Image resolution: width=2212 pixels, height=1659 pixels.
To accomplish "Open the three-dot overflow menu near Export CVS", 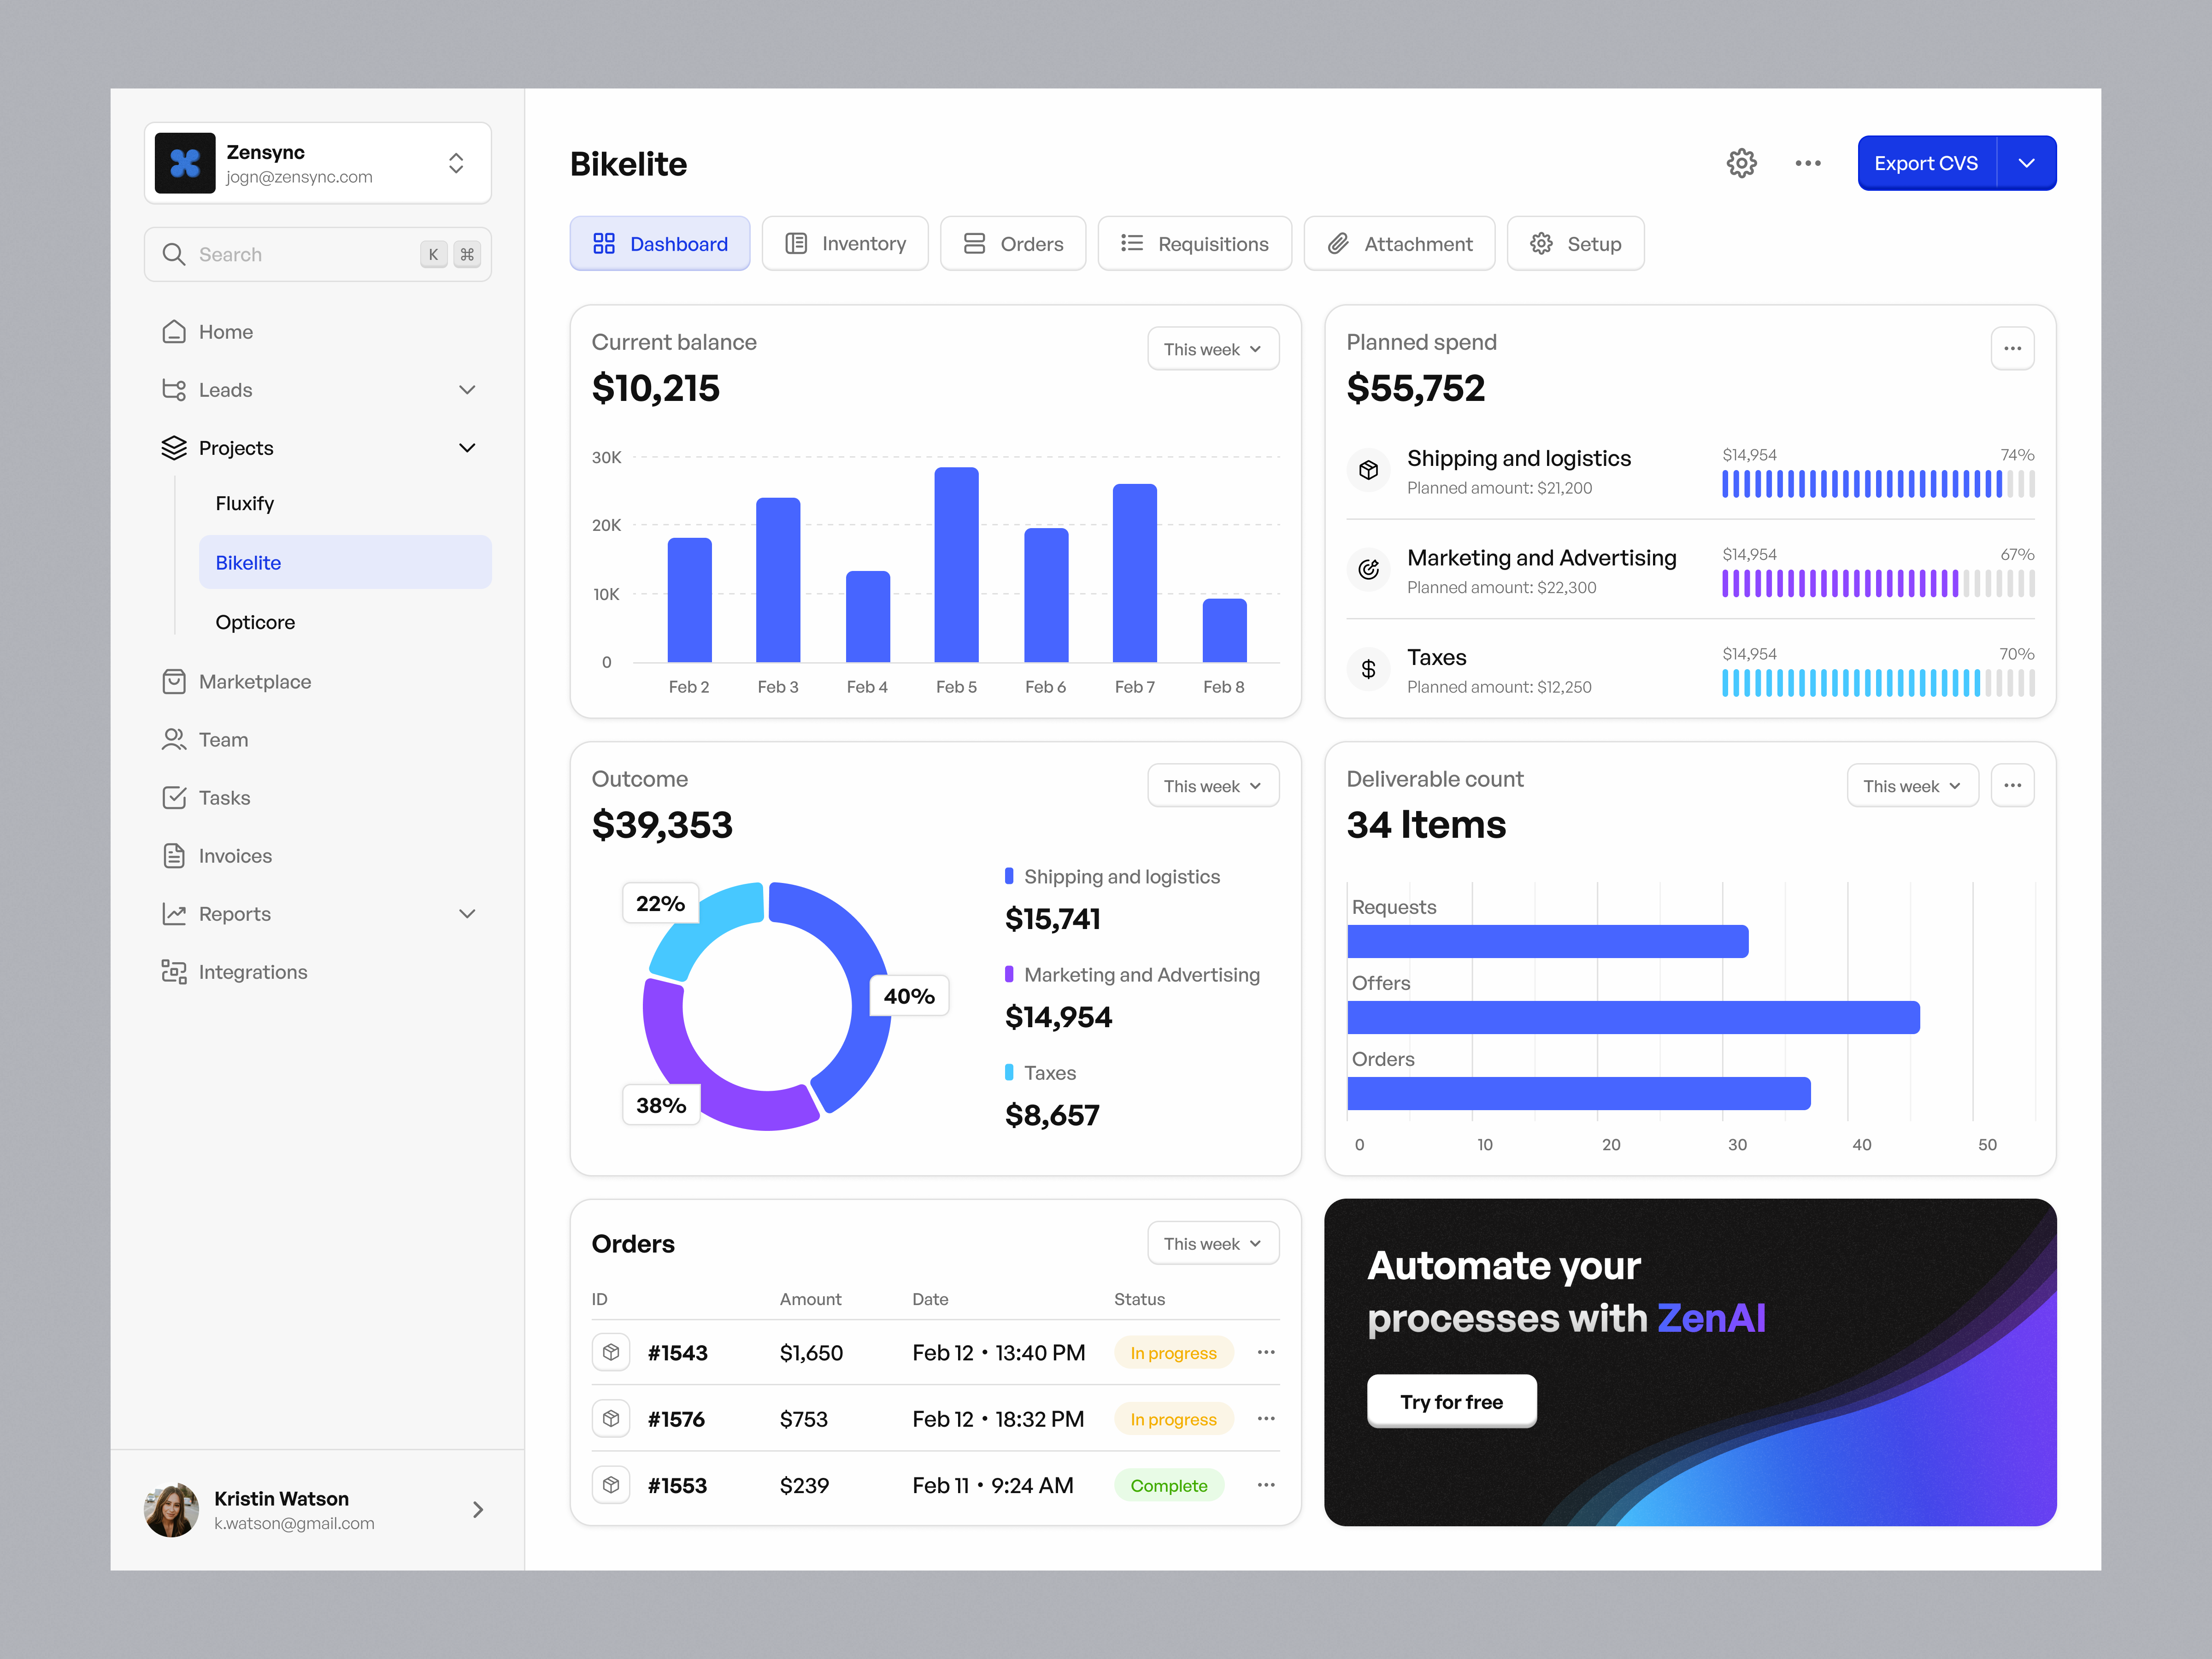I will tap(1808, 163).
